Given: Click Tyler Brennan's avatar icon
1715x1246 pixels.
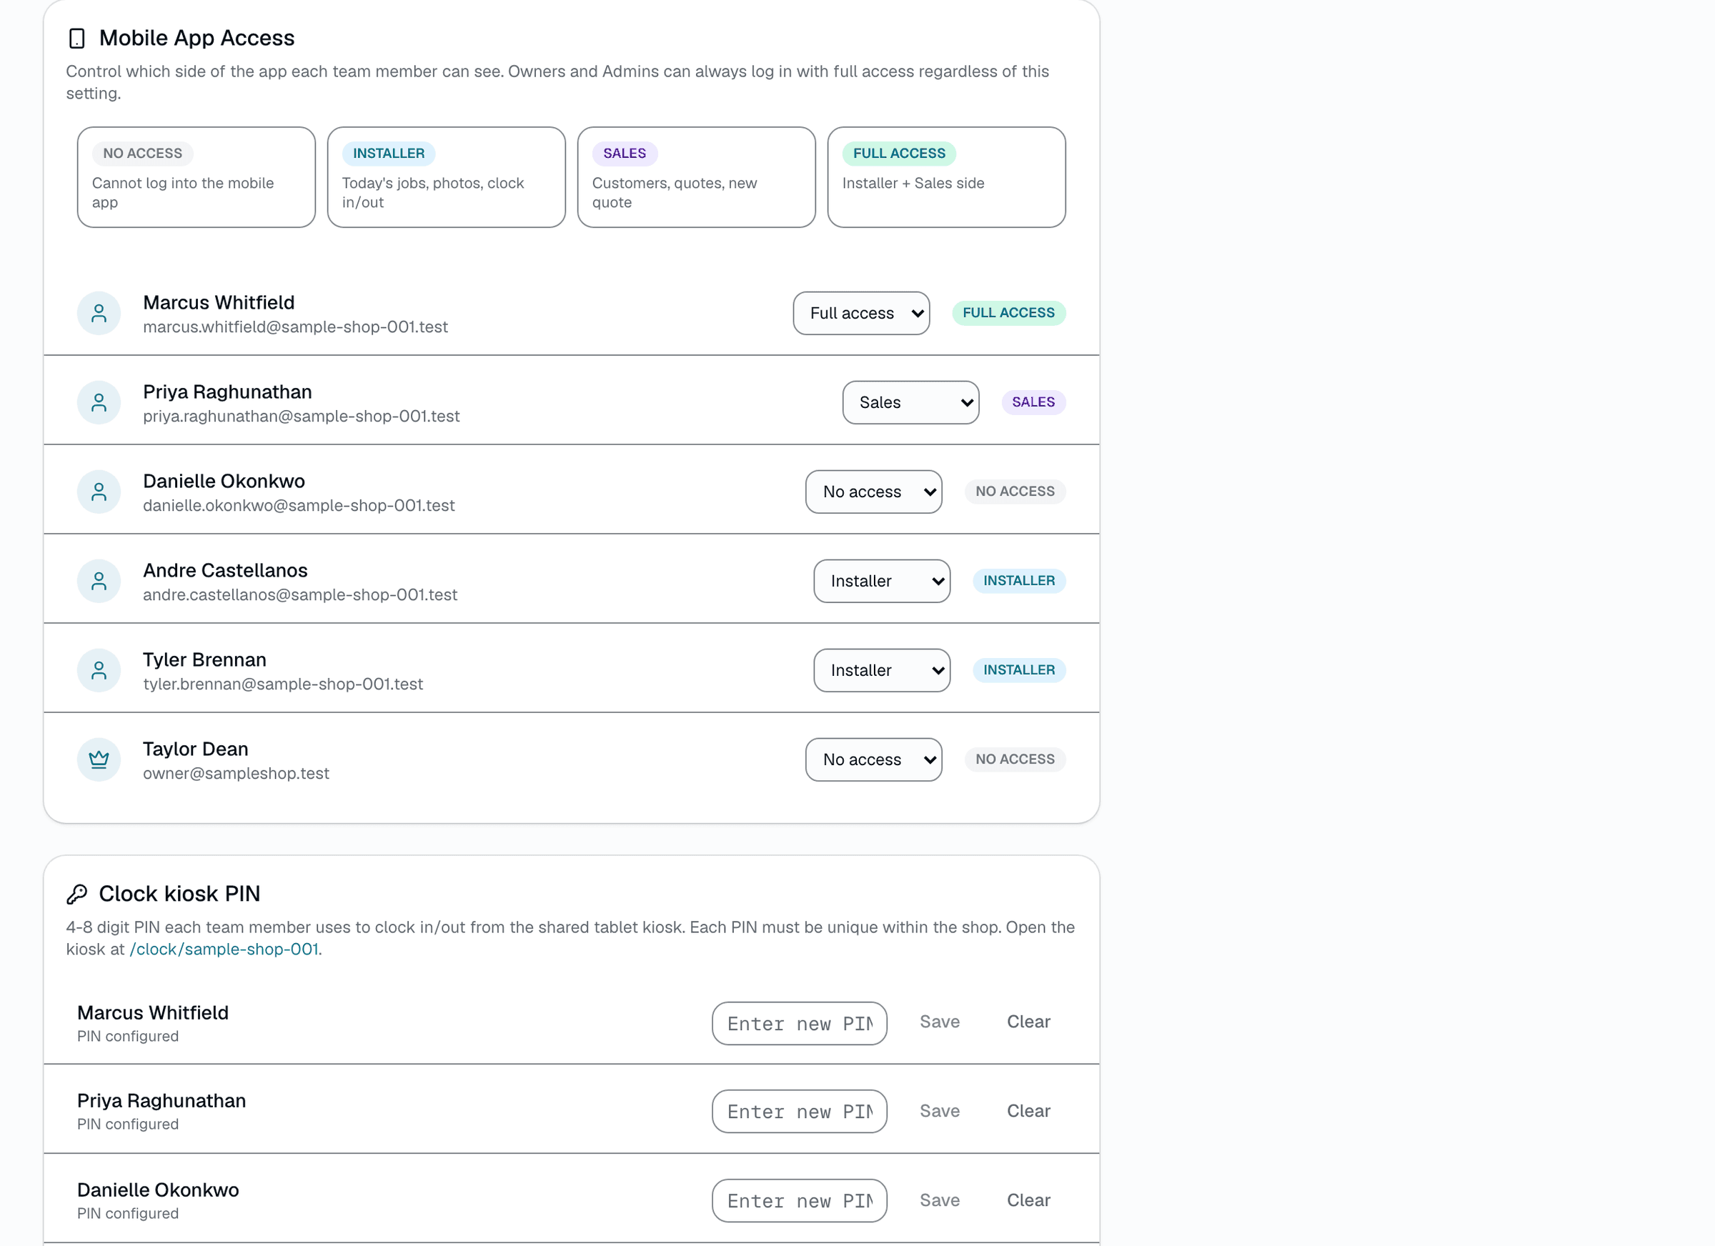Looking at the screenshot, I should 99,670.
